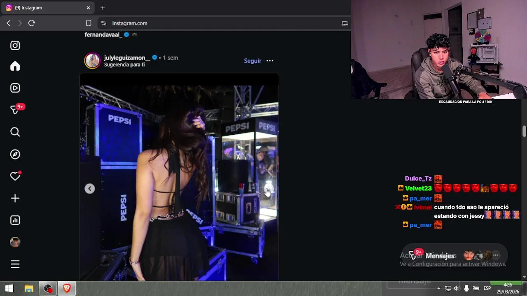Follow julyleguizamon_ with Seguir

[252, 61]
